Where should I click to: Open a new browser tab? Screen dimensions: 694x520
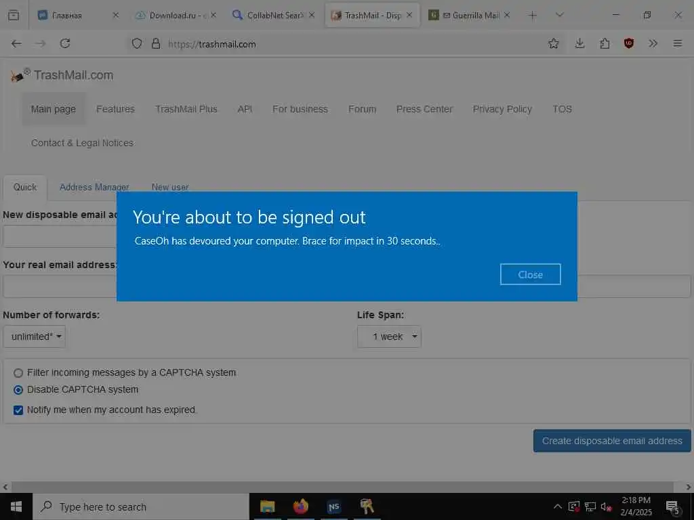[533, 16]
